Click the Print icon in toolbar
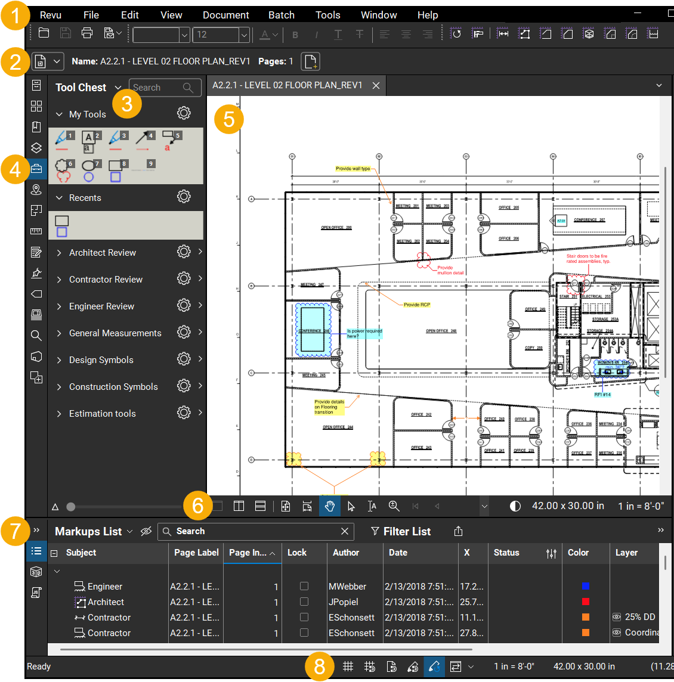 (87, 33)
